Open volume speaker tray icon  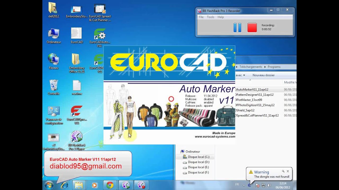pos(269,186)
